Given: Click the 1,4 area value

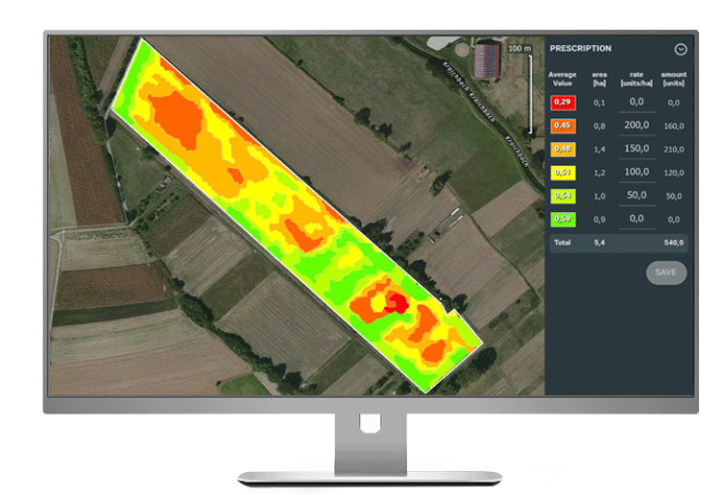Looking at the screenshot, I should (599, 150).
